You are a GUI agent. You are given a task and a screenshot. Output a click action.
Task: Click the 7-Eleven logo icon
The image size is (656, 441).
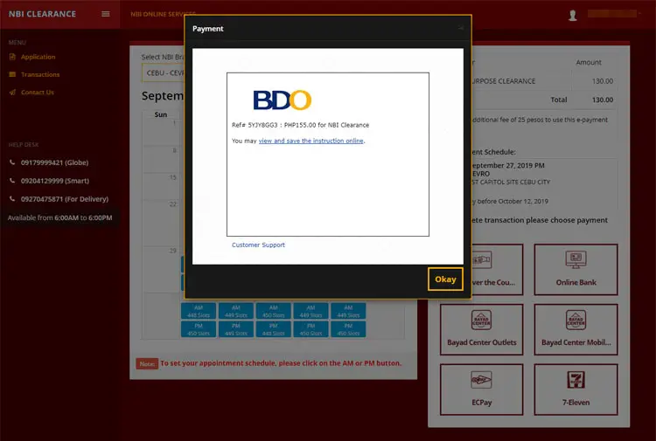point(576,380)
